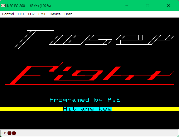This screenshot has height=137, width=179.
Task: Open the FD1 drive menu
Action: tap(21, 14)
